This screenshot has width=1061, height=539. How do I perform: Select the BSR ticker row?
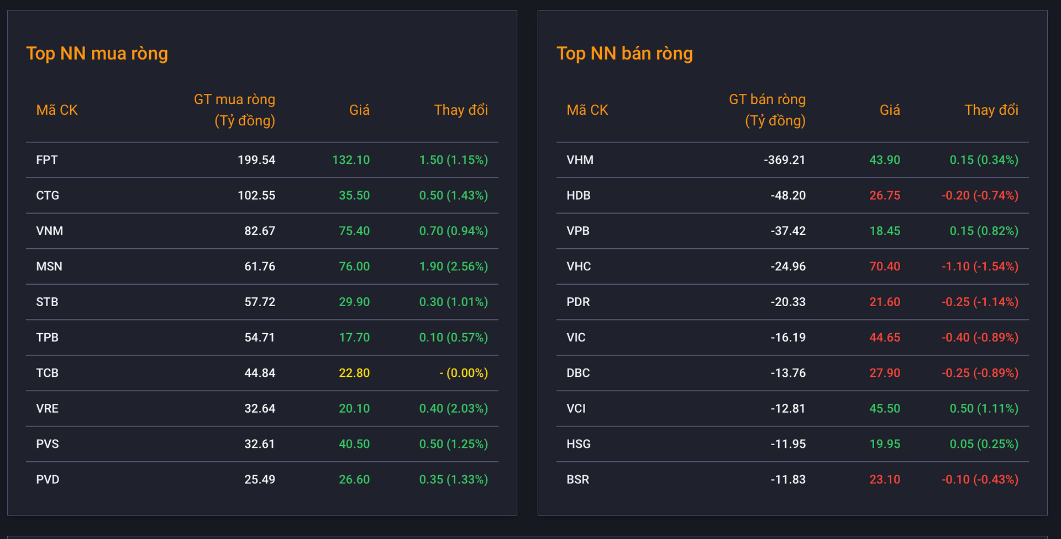click(577, 479)
